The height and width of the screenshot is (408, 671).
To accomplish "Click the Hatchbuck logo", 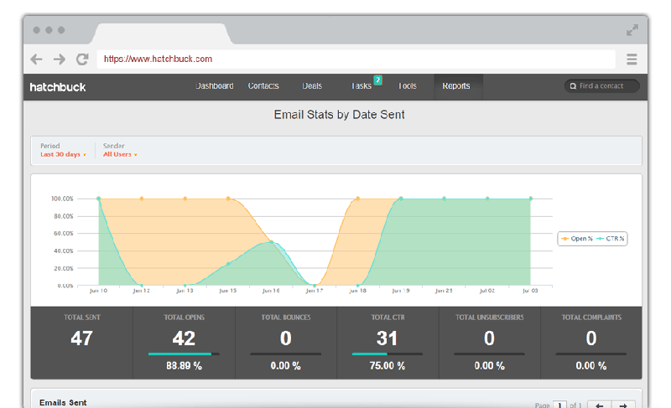I will [x=58, y=86].
